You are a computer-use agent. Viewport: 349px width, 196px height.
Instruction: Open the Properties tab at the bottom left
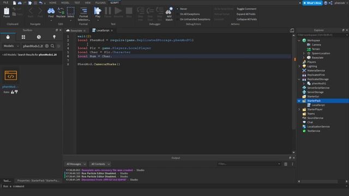click(38, 181)
